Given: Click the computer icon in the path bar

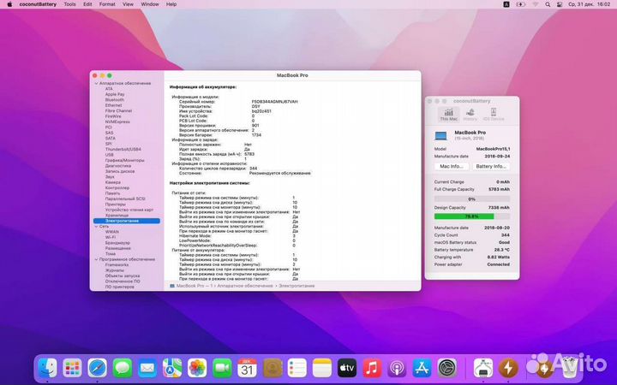Looking at the screenshot, I should click(172, 286).
